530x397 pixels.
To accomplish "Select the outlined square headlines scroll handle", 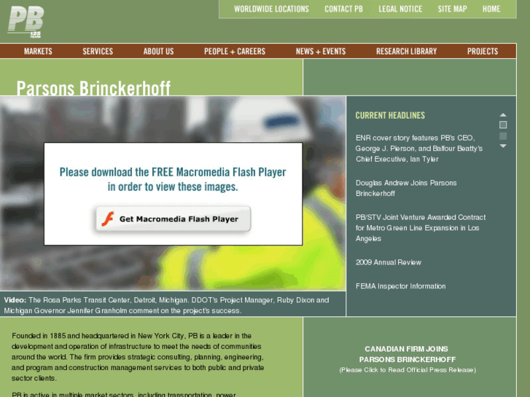I will click(x=503, y=125).
